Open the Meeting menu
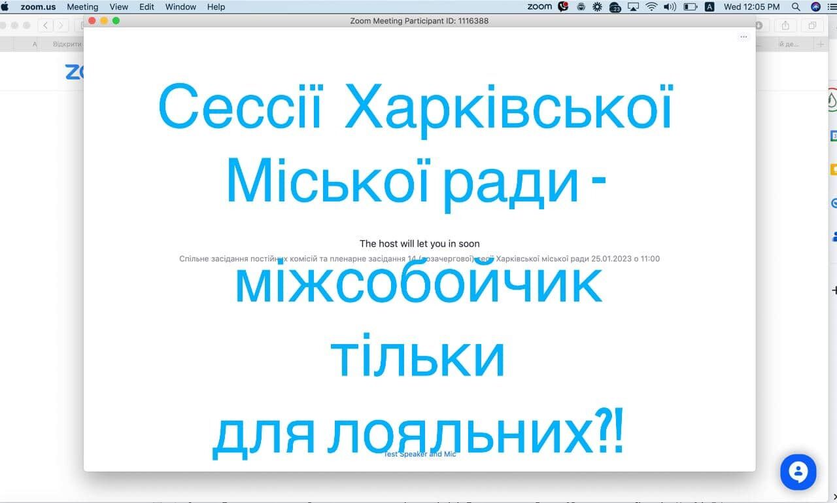Image resolution: width=837 pixels, height=503 pixels. coord(82,7)
